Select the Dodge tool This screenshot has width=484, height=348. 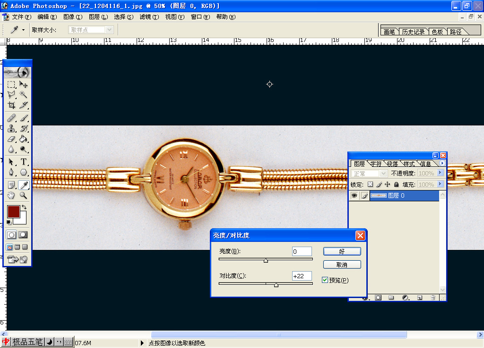[24, 149]
